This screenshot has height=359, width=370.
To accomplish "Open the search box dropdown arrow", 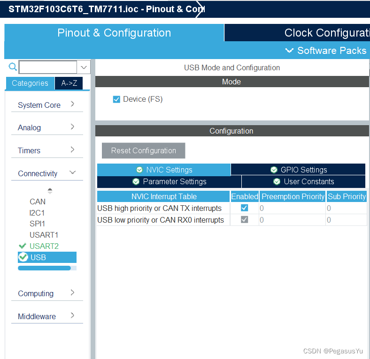I will [84, 67].
